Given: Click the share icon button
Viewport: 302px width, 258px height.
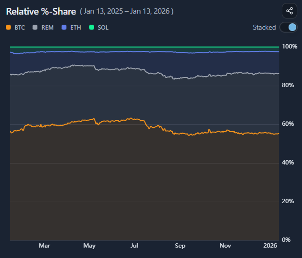Looking at the screenshot, I should pos(290,11).
